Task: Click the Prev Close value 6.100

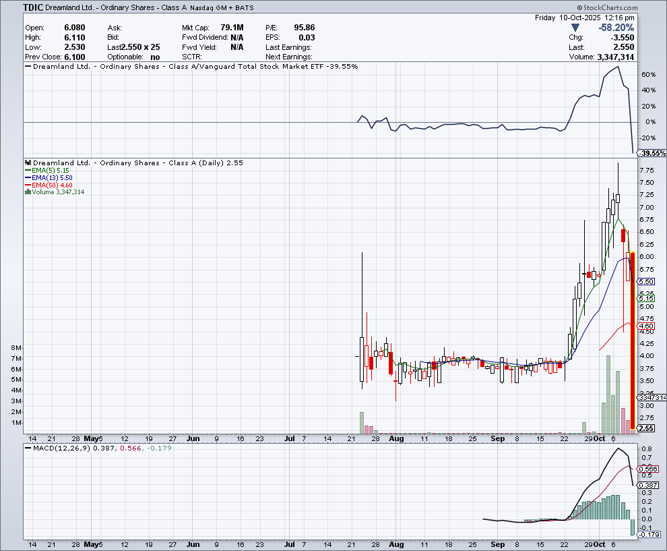Action: coord(74,57)
